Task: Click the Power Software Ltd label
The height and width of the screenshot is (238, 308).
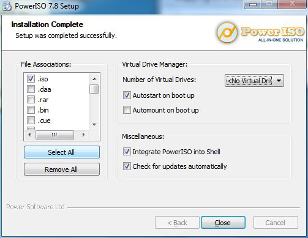Action: coord(36,207)
